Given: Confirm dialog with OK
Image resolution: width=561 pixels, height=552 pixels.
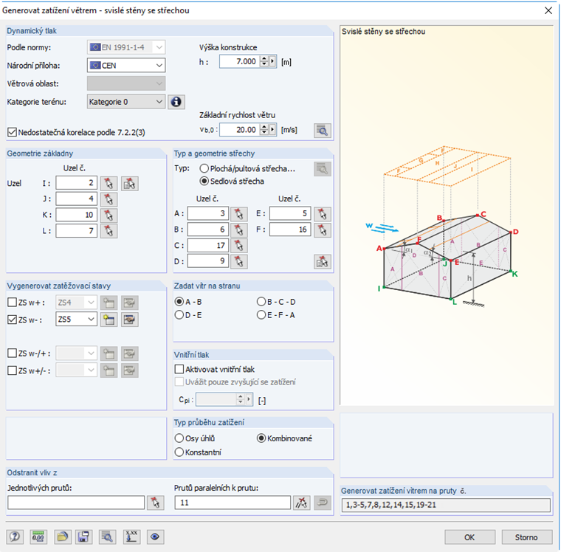Looking at the screenshot, I should 469,537.
